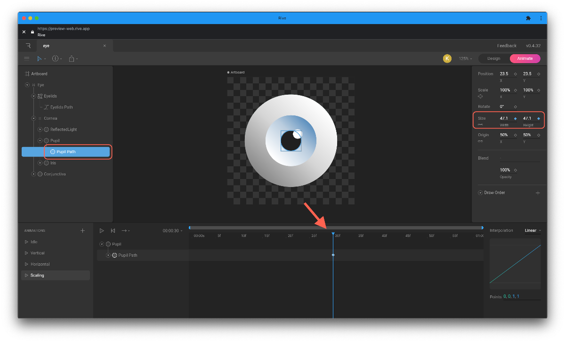Image resolution: width=565 pixels, height=342 pixels.
Task: Add a Draw Order rule with plus
Action: point(538,193)
